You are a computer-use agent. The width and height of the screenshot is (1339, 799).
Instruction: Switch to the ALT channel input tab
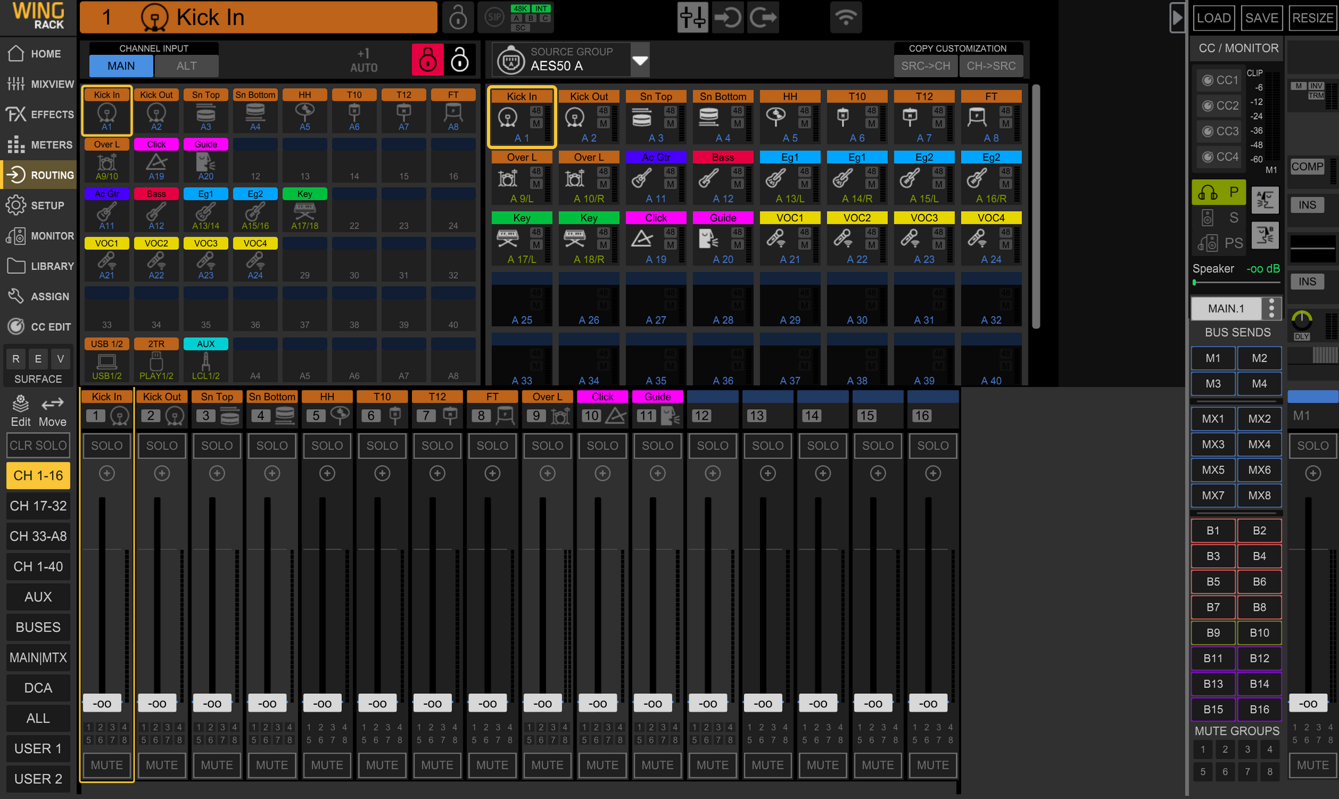186,66
